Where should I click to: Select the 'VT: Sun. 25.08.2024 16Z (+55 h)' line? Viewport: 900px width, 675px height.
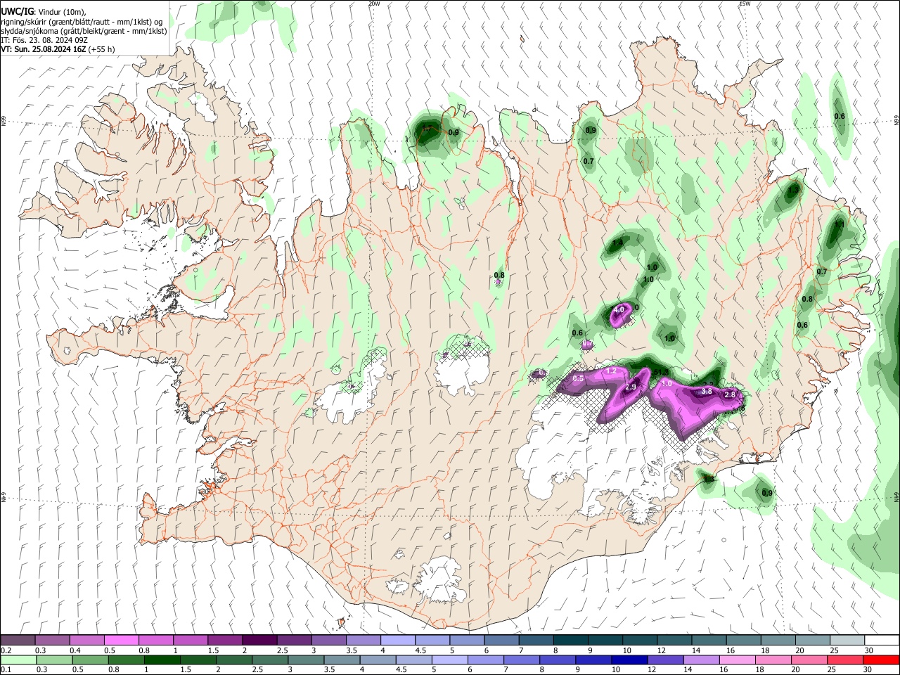click(x=58, y=49)
